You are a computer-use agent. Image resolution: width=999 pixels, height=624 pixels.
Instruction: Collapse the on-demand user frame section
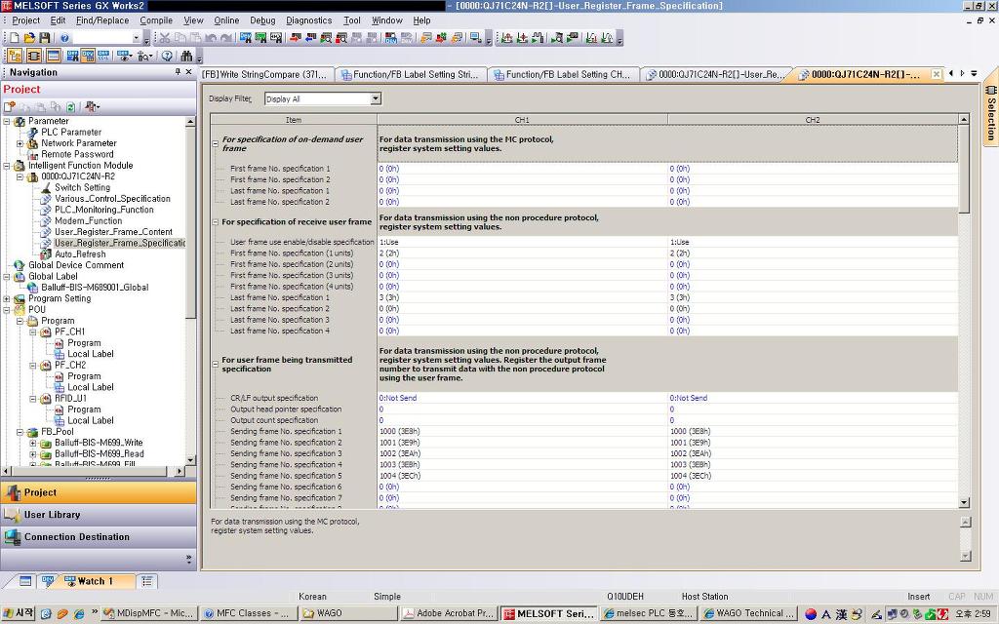216,143
